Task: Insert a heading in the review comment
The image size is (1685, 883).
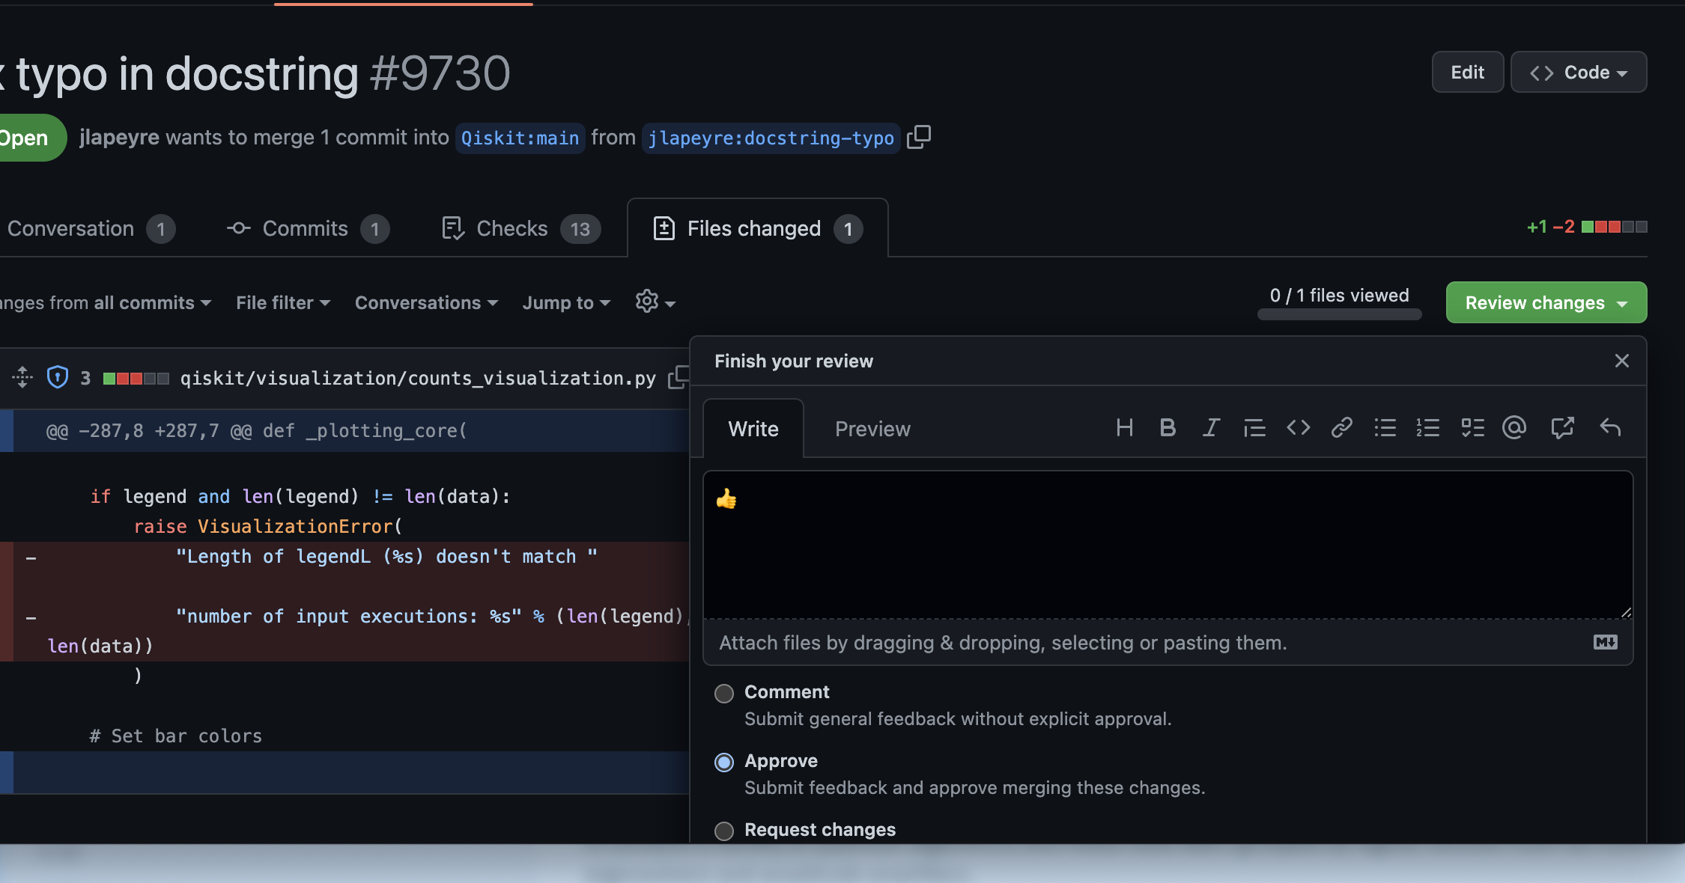Action: tap(1123, 428)
